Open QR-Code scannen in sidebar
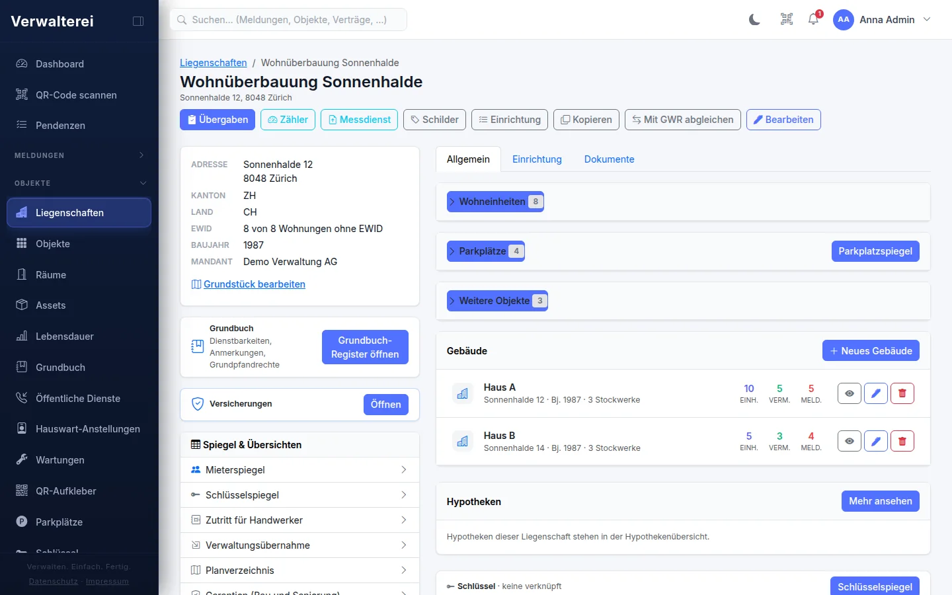Viewport: 952px width, 595px height. (x=79, y=95)
